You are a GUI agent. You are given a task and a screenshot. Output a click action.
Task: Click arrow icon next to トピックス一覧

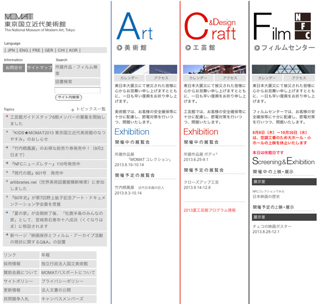(74, 108)
